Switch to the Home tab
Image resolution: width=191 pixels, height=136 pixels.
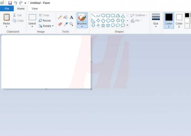[x=21, y=8]
